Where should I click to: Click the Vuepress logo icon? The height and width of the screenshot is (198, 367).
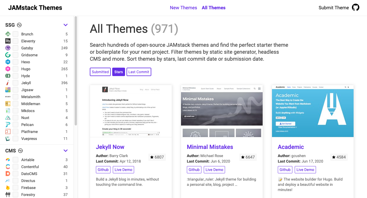[8, 138]
